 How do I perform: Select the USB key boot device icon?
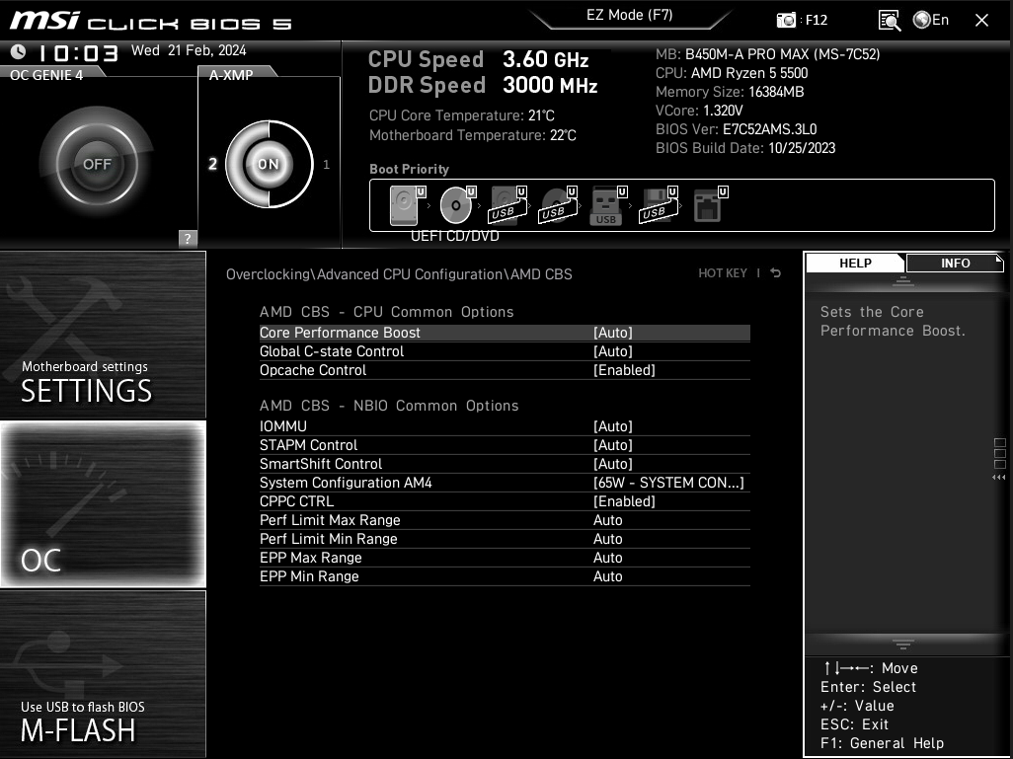click(x=607, y=204)
